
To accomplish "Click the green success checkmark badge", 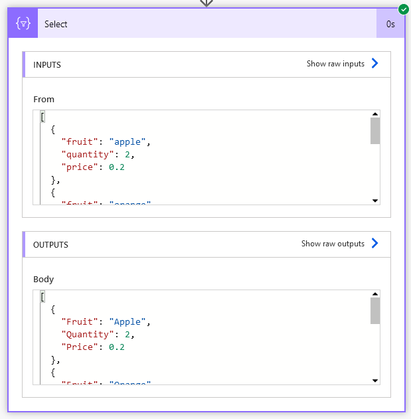I will (x=403, y=9).
